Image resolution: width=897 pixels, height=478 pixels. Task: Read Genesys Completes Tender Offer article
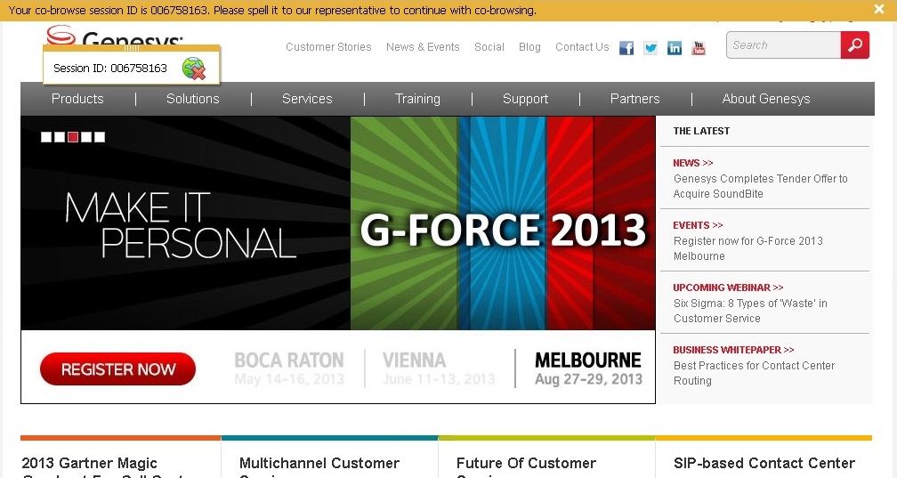point(760,186)
